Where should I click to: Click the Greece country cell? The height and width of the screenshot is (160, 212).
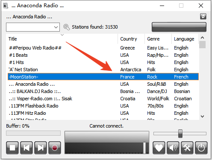click(x=127, y=48)
